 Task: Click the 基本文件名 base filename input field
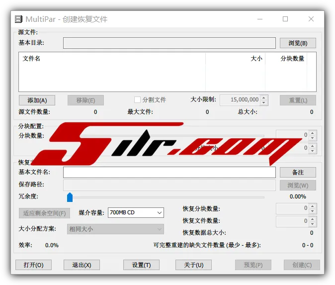point(169,173)
